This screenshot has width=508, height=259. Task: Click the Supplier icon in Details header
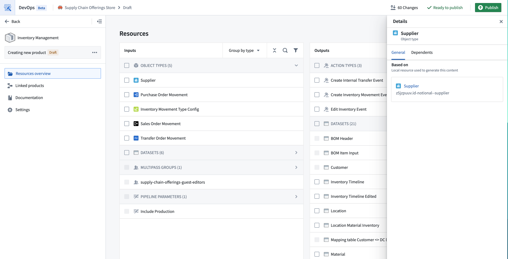click(x=395, y=33)
